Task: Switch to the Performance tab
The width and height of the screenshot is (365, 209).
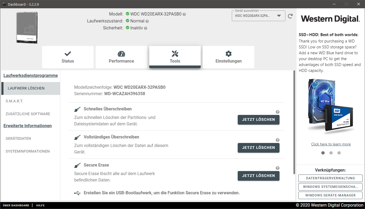Action: (121, 57)
